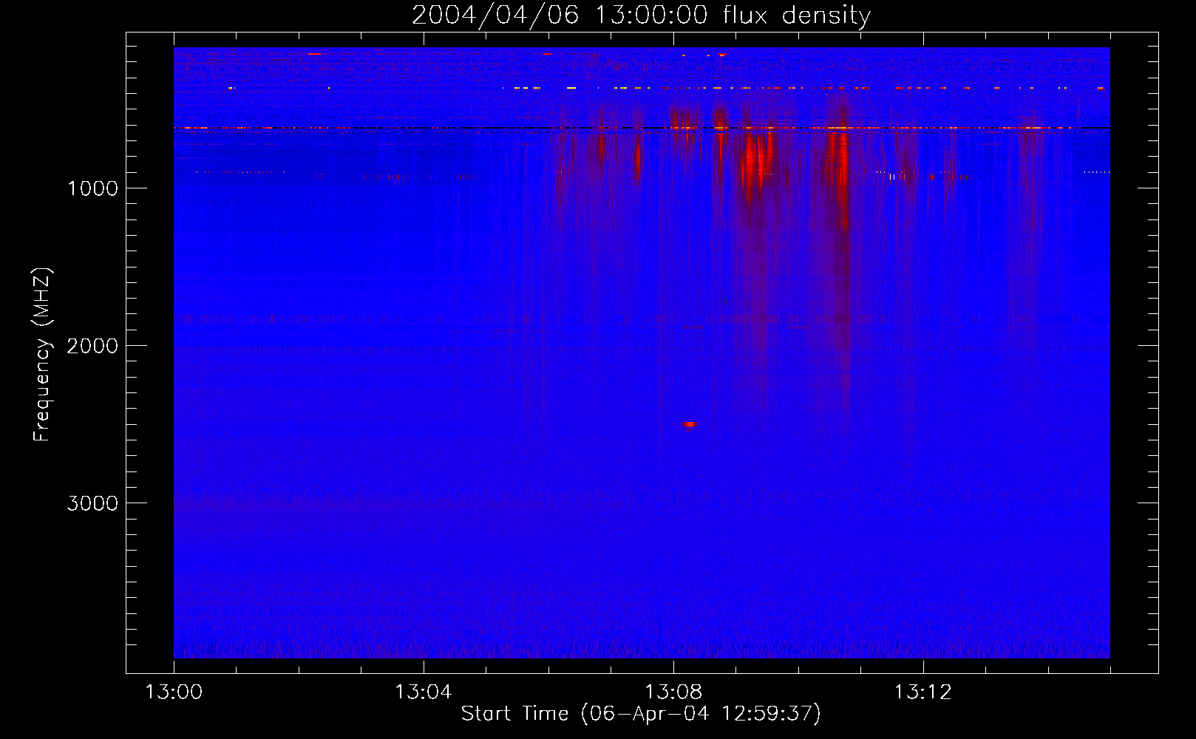This screenshot has width=1196, height=739.
Task: Click the 2000 frequency tick label
Action: tap(92, 346)
